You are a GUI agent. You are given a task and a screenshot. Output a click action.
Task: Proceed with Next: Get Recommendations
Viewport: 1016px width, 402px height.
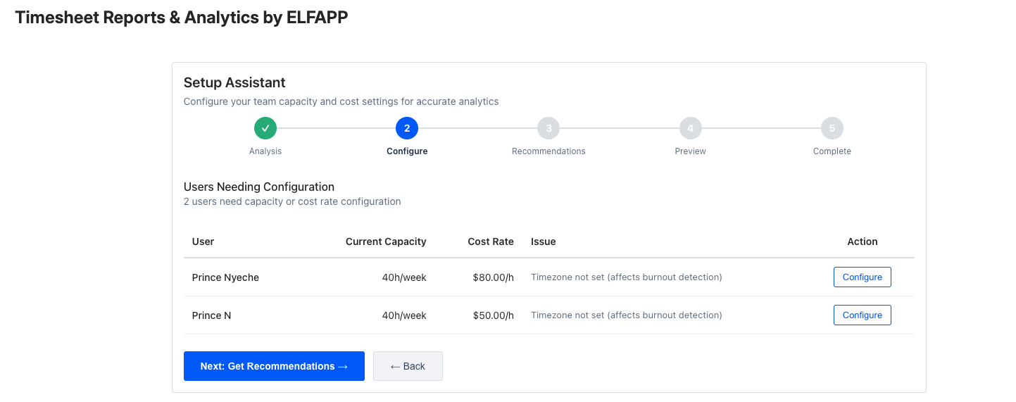[x=274, y=366]
